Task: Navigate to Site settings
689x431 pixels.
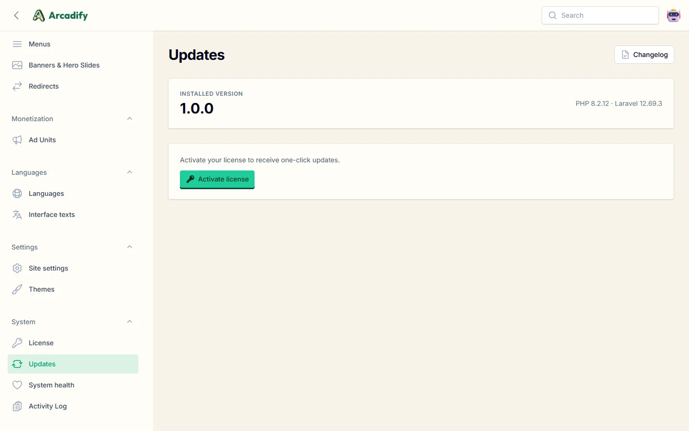Action: (x=73, y=268)
